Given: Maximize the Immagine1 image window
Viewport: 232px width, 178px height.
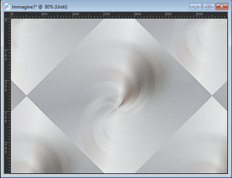Looking at the screenshot, I should (209, 7).
